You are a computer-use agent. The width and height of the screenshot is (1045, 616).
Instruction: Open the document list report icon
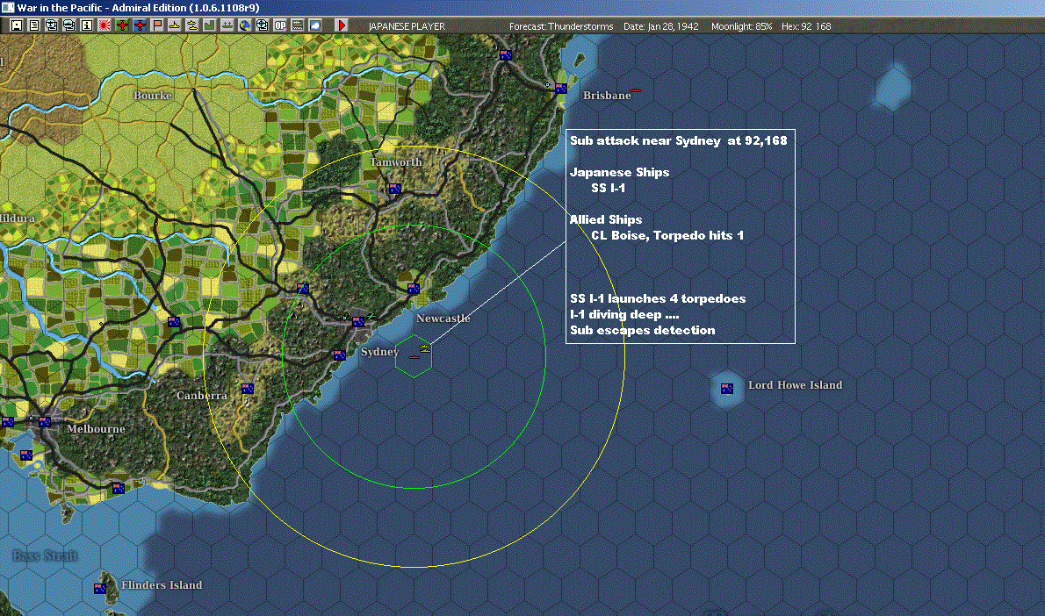34,25
